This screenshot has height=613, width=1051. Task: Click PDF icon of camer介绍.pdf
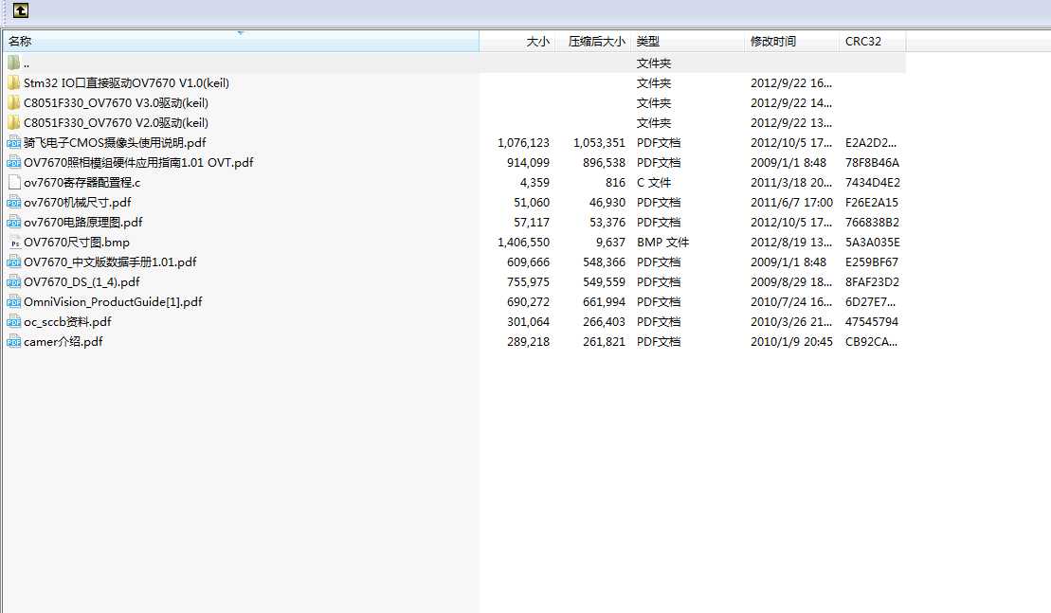click(x=14, y=342)
